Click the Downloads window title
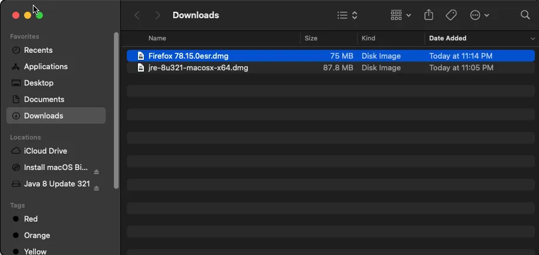 coord(196,15)
